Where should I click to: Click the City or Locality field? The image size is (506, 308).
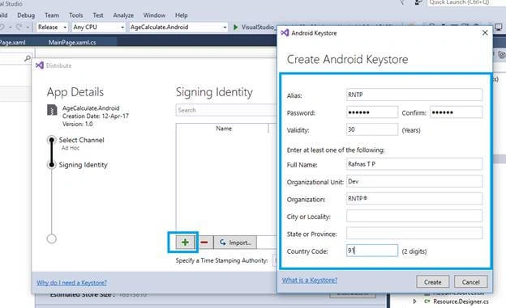pyautogui.click(x=414, y=216)
